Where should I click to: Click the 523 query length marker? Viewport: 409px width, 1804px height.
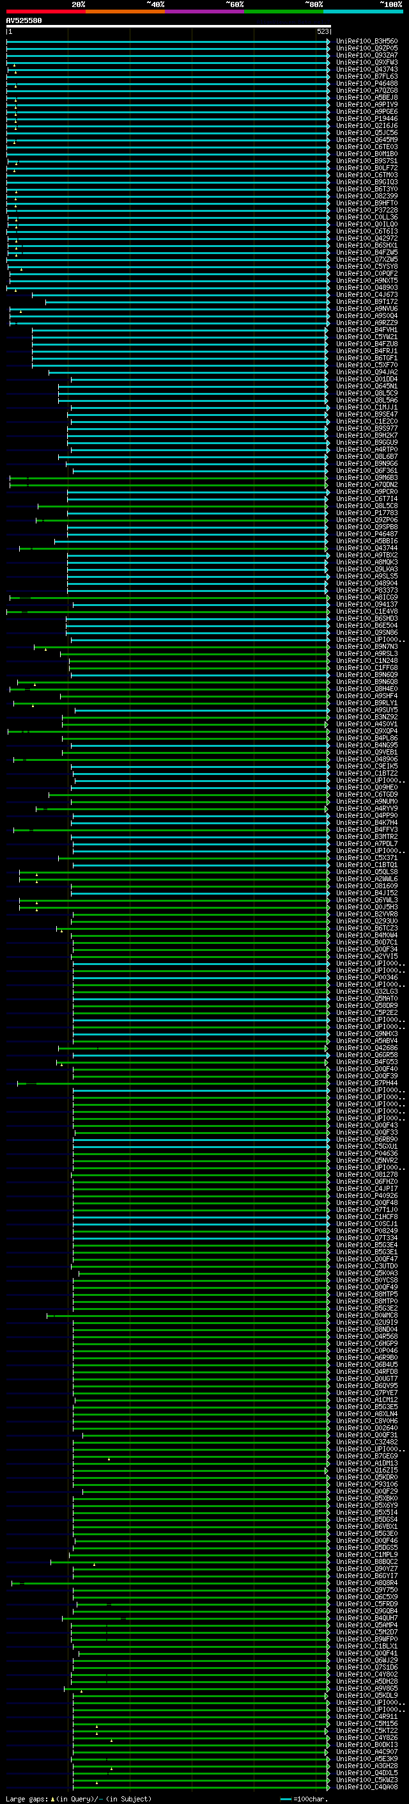(x=322, y=31)
